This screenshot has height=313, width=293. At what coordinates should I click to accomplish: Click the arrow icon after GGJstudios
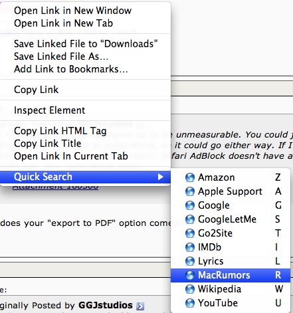tap(140, 306)
